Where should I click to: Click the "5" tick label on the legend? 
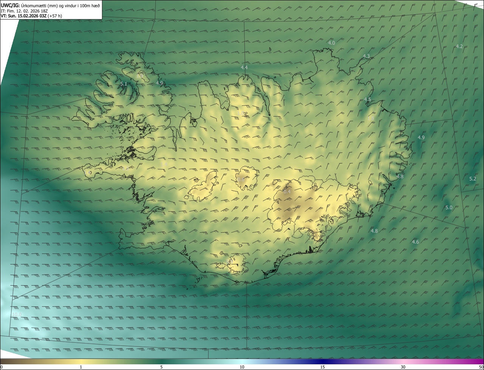tap(161, 367)
